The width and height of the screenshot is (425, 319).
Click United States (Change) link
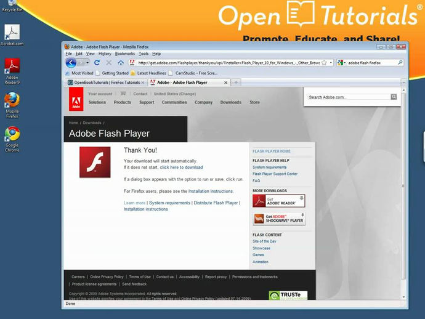pos(175,94)
